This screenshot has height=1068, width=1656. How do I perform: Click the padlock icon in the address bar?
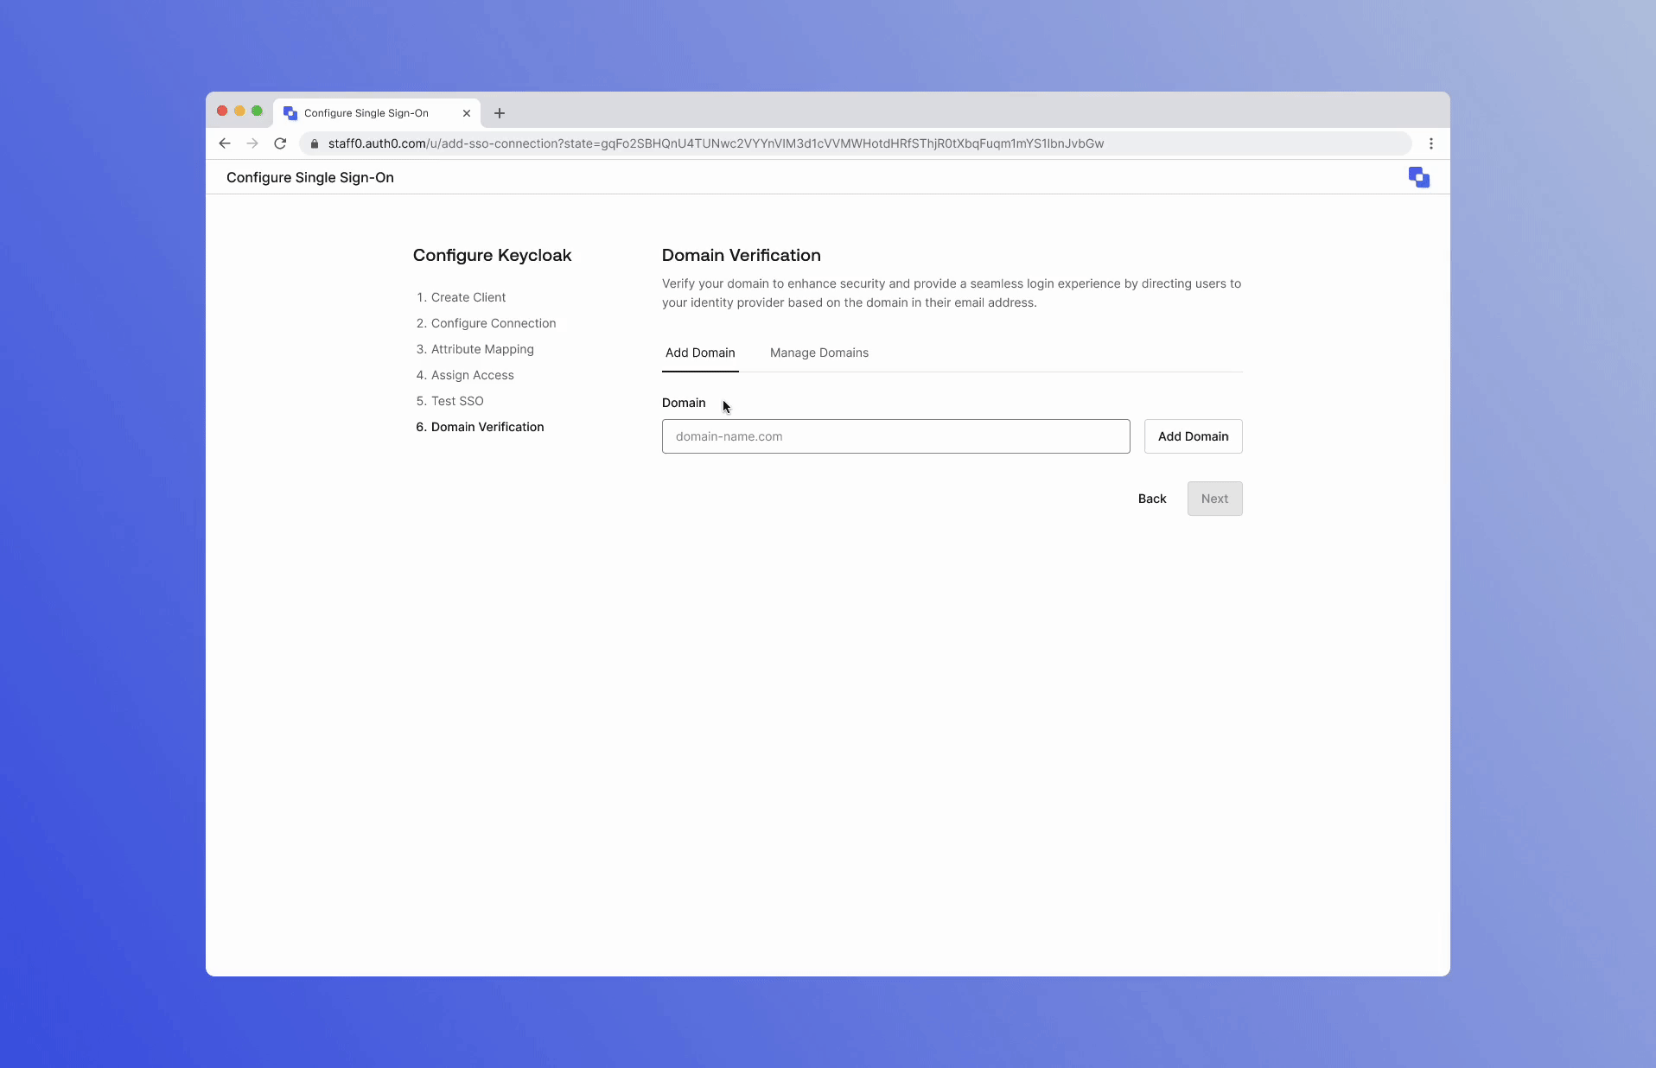pyautogui.click(x=314, y=144)
